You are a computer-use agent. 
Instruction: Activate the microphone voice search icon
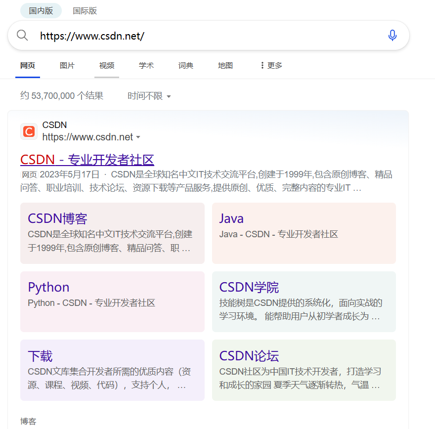pyautogui.click(x=392, y=36)
